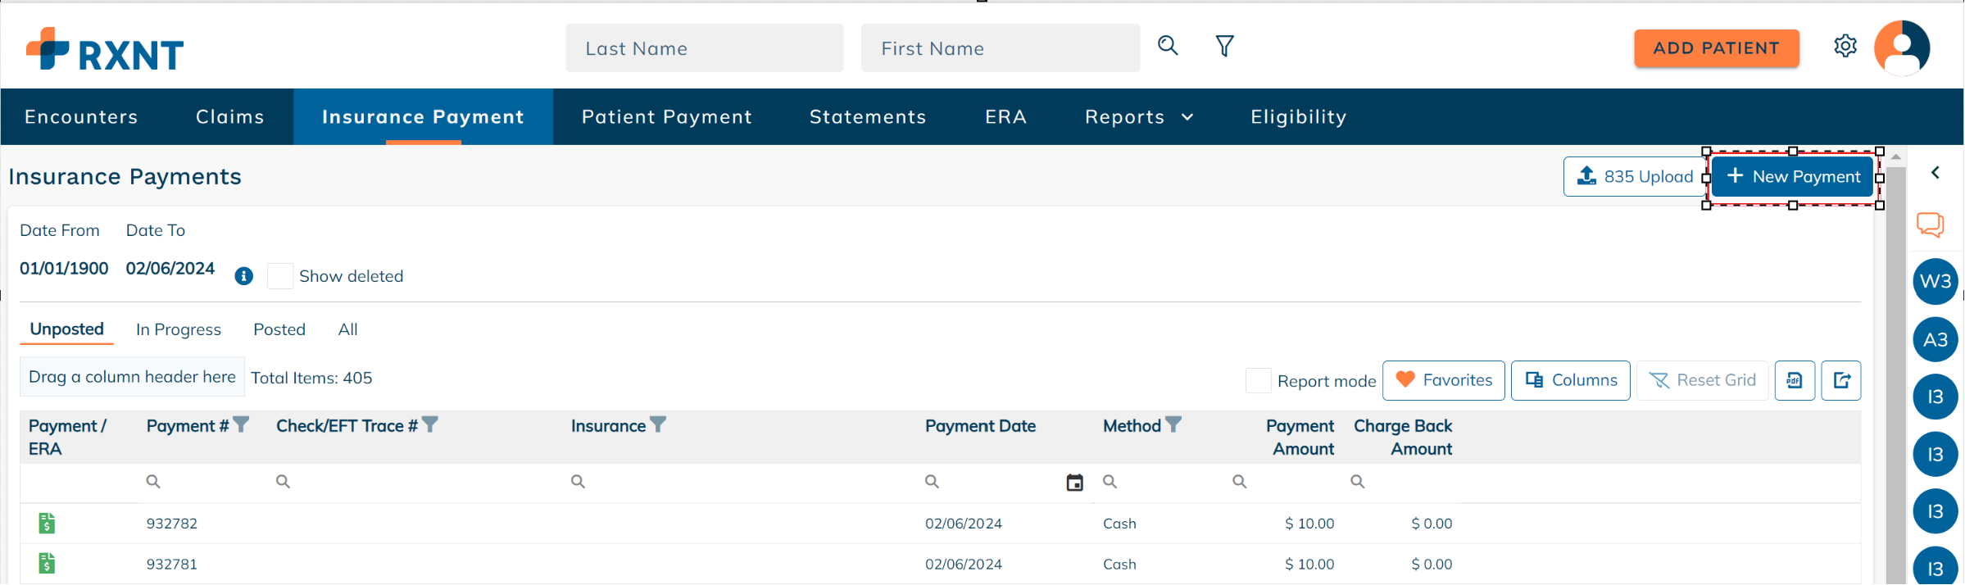The height and width of the screenshot is (585, 1965).
Task: Open the settings gear icon
Action: [1845, 46]
